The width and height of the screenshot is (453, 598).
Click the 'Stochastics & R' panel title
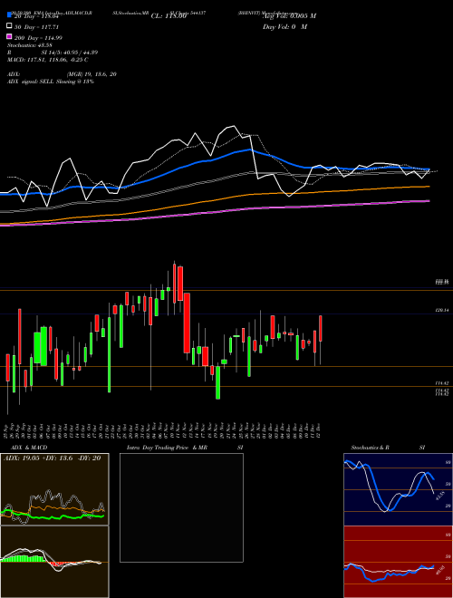(370, 448)
